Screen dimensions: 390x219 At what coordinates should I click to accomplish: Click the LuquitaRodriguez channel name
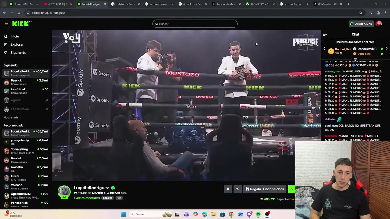(x=91, y=188)
